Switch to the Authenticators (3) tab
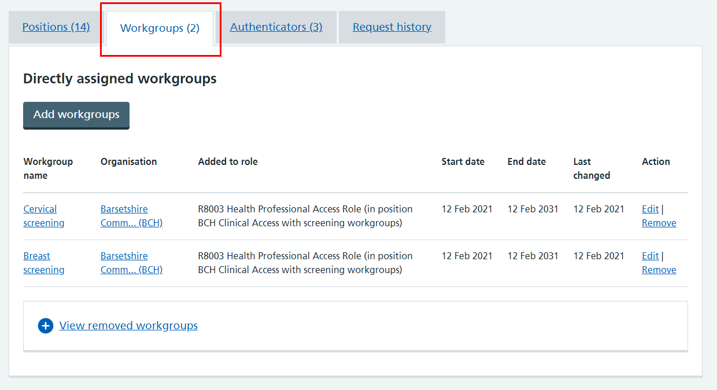 tap(276, 27)
